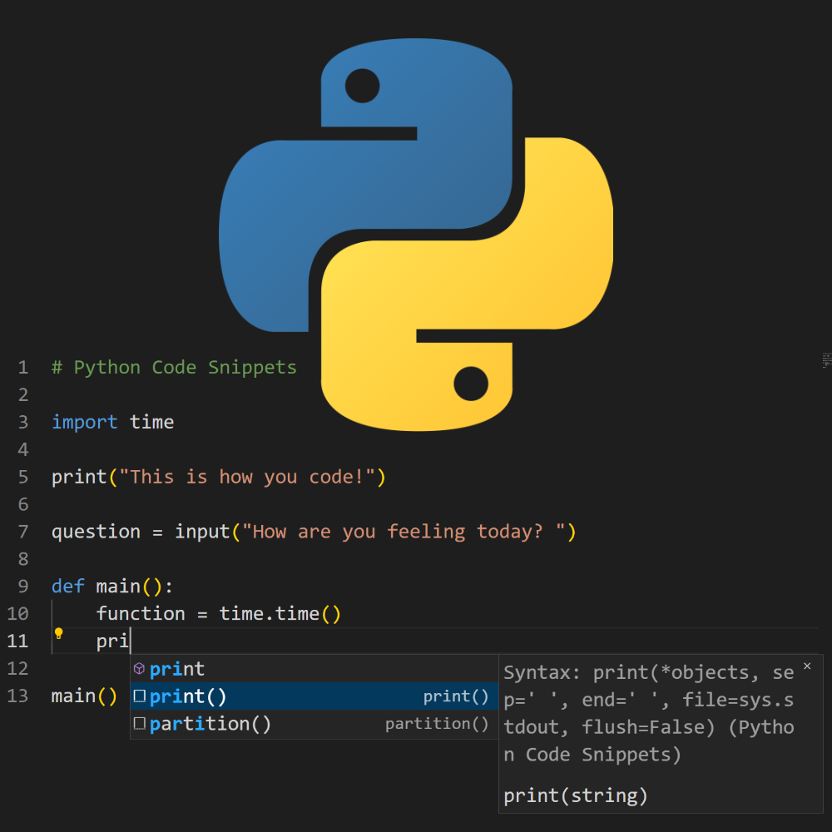Select the plain "print" autocomplete suggestion
The height and width of the screenshot is (832, 832).
[177, 669]
